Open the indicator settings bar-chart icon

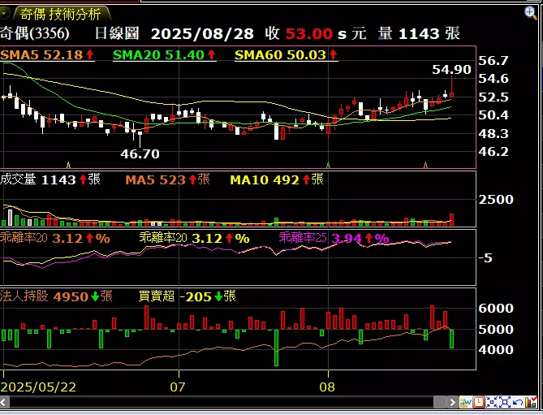[531, 402]
